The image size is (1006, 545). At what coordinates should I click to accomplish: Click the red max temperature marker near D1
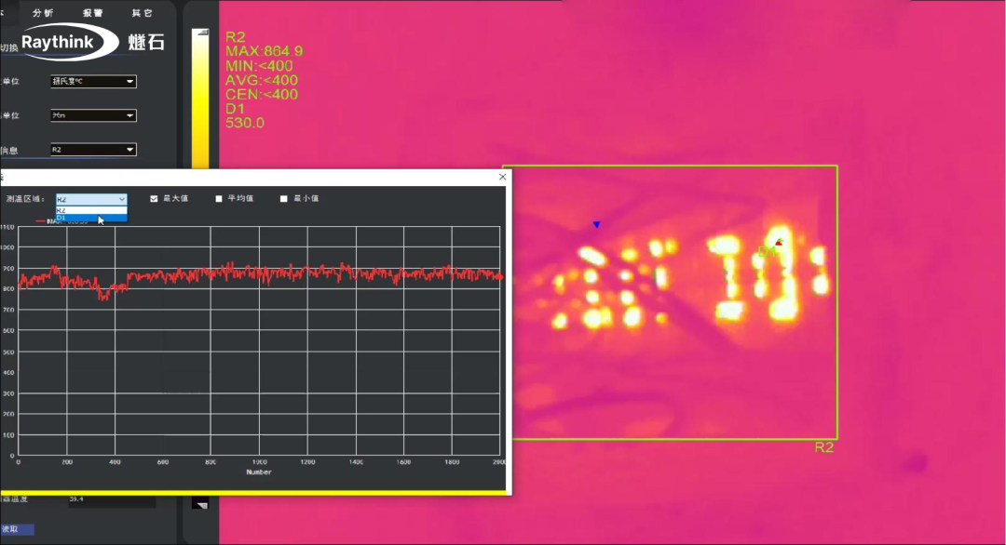(x=779, y=242)
